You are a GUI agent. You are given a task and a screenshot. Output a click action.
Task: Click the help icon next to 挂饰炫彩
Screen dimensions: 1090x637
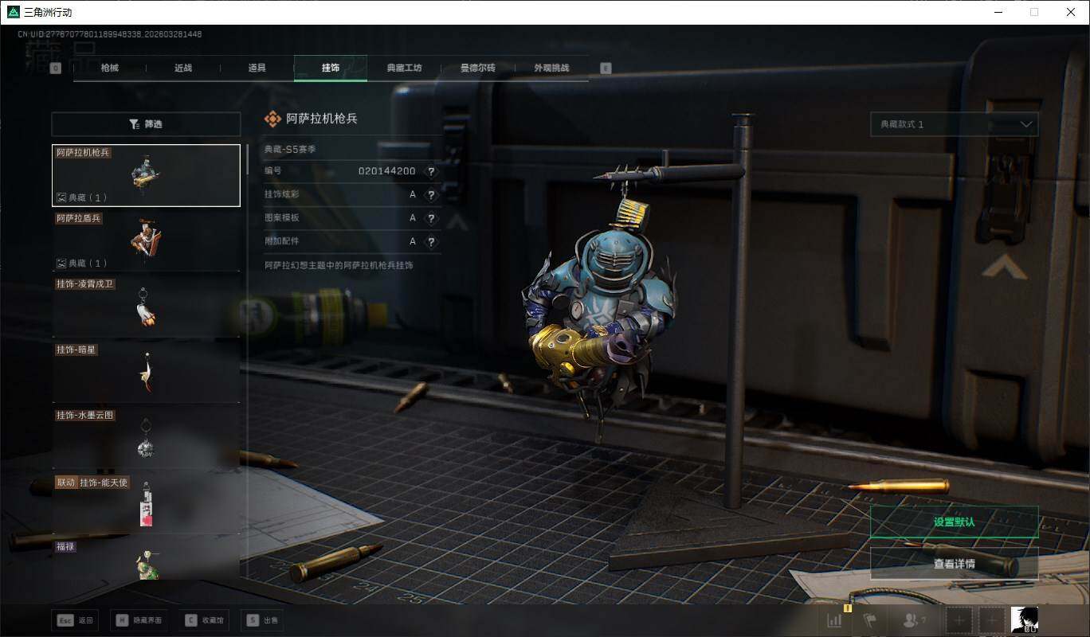[431, 194]
